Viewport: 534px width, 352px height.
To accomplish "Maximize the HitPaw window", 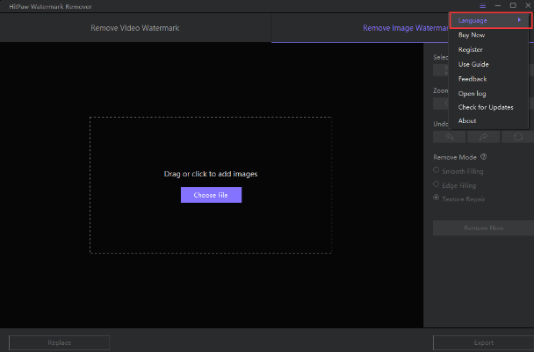I will click(x=513, y=5).
